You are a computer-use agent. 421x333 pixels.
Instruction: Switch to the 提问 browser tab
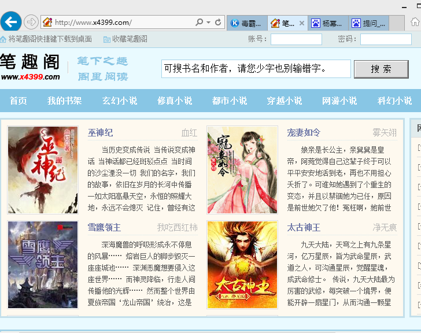coord(368,23)
